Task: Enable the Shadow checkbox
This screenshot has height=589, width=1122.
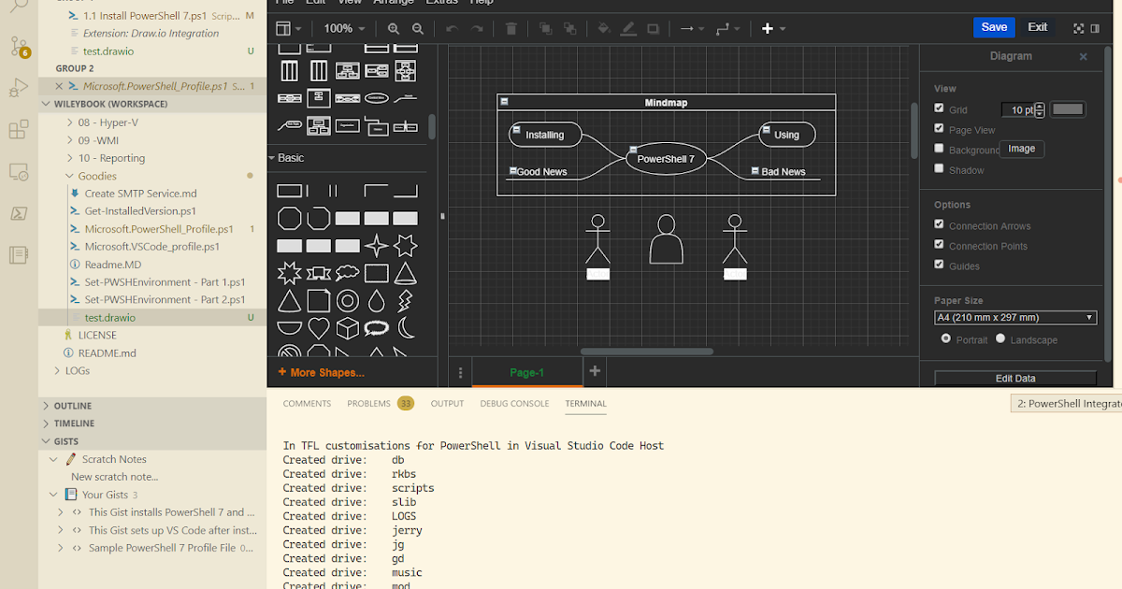Action: point(939,168)
